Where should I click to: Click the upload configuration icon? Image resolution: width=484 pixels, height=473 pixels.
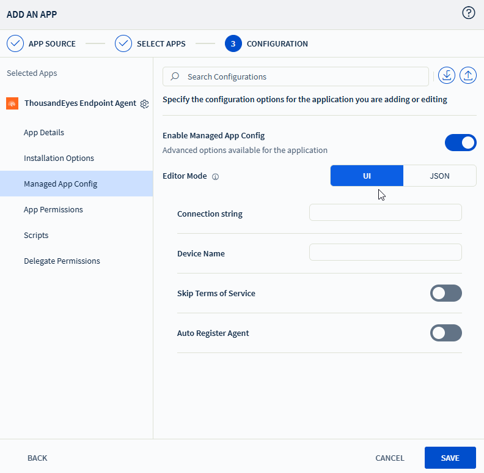[468, 76]
